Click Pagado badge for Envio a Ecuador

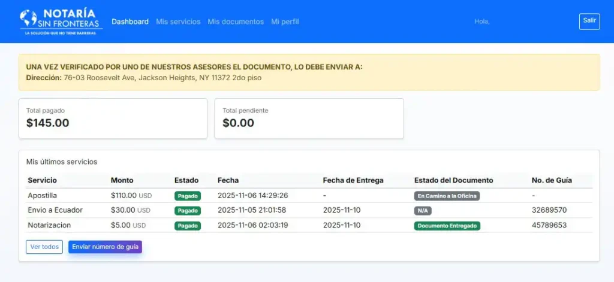tap(188, 211)
